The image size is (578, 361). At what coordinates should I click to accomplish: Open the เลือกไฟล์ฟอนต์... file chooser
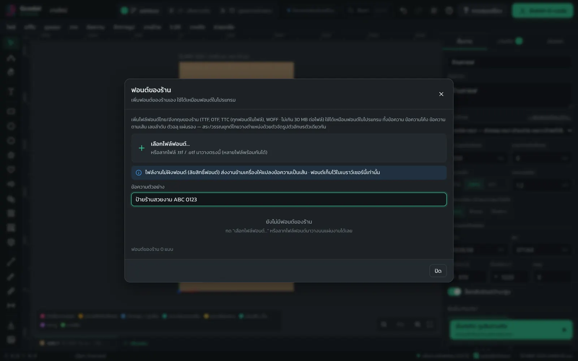pyautogui.click(x=289, y=148)
